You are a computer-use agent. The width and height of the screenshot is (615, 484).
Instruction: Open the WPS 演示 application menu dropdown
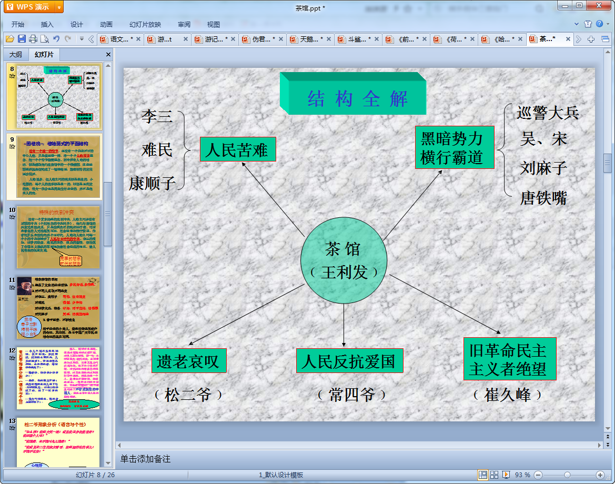click(59, 7)
